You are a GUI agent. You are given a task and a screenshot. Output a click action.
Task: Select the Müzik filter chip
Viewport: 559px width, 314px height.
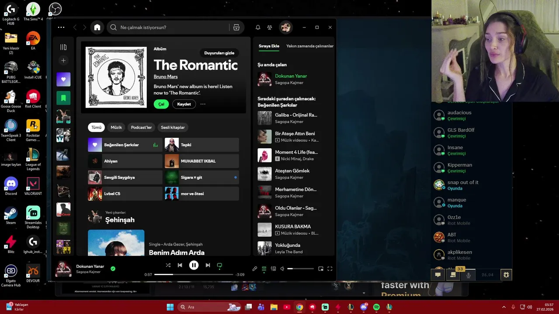[x=116, y=127]
